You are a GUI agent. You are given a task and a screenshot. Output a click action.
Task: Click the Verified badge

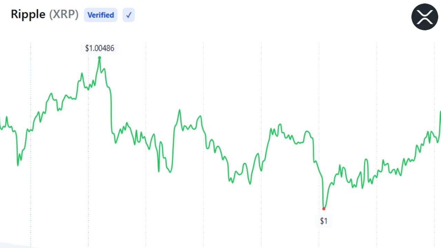101,15
